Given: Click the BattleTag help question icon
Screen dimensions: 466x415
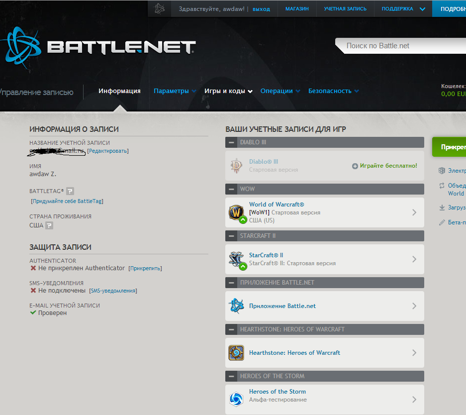Looking at the screenshot, I should (70, 191).
